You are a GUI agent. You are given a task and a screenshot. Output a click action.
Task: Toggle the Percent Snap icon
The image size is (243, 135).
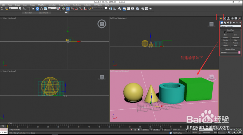pos(81,9)
